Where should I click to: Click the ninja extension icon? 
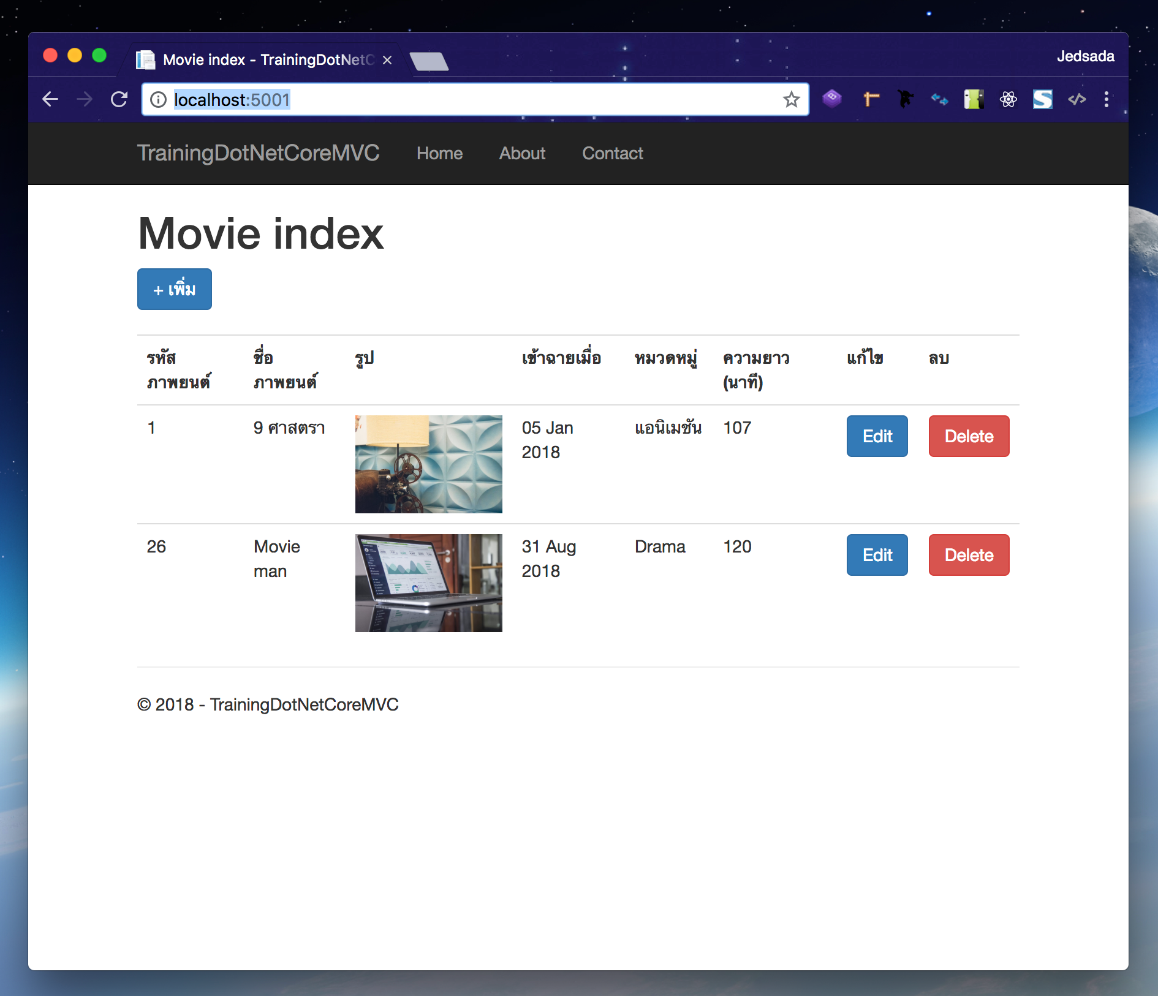[x=906, y=99]
